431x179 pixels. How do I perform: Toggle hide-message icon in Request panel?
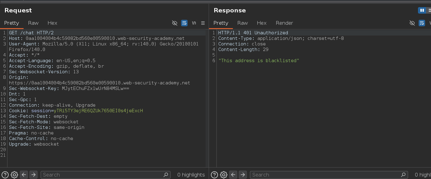(175, 23)
